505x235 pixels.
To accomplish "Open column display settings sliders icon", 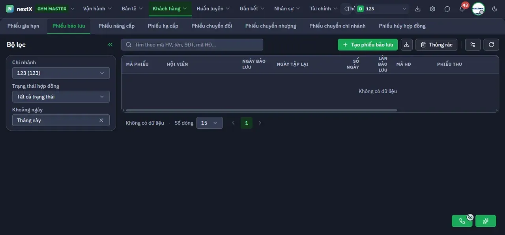I will click(473, 44).
